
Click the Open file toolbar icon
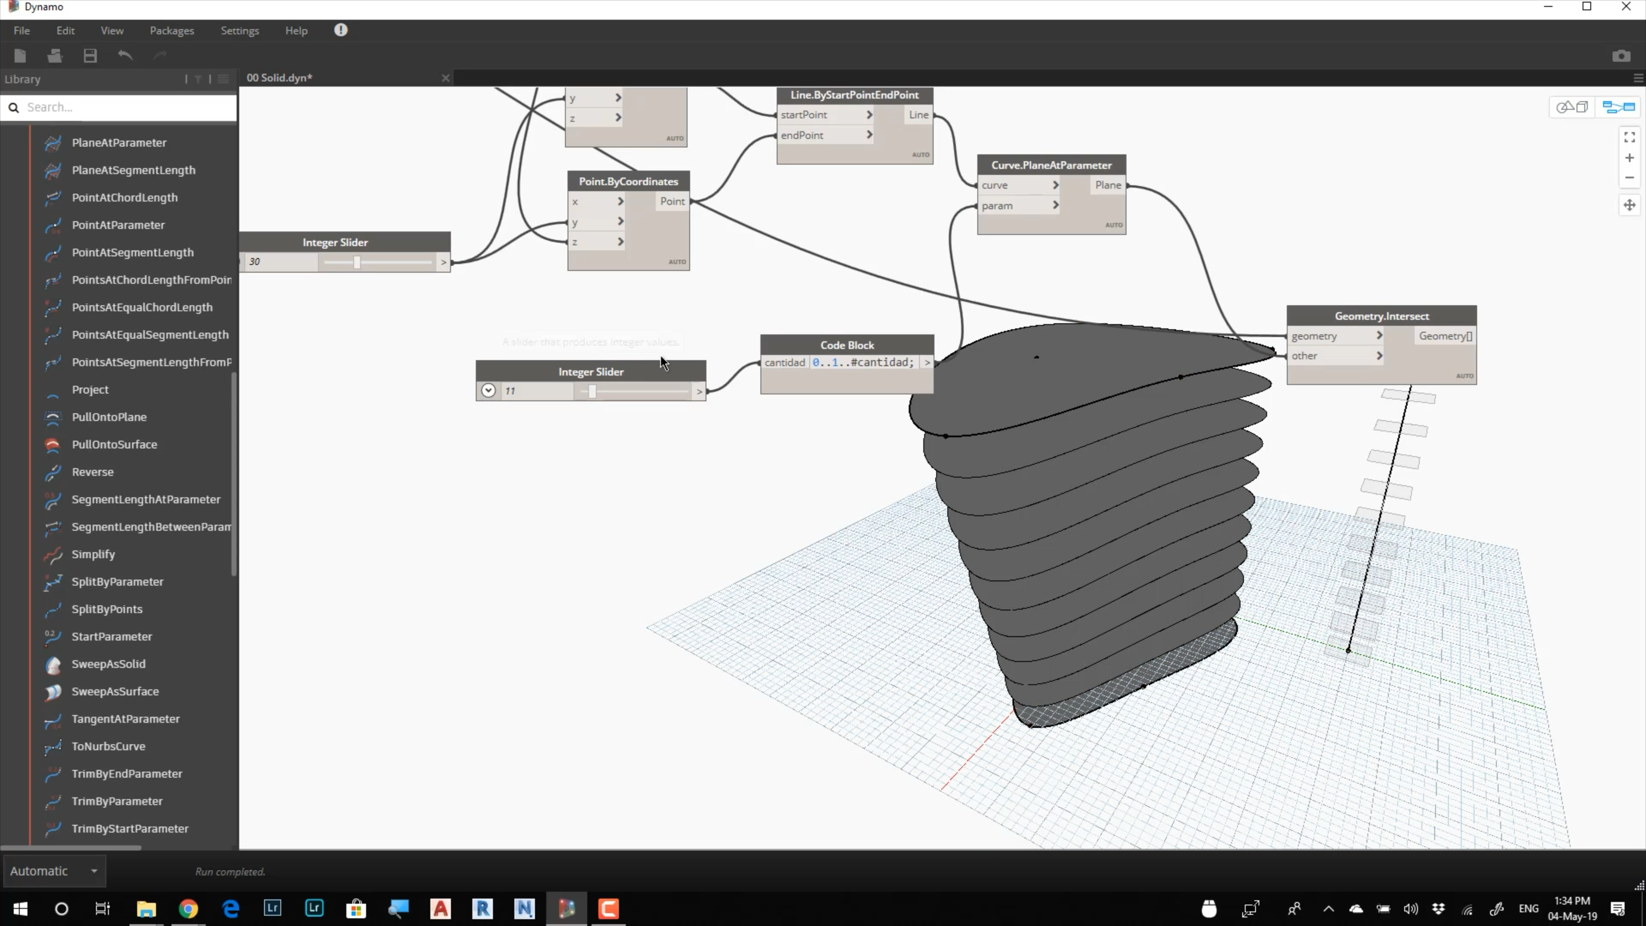click(x=54, y=56)
